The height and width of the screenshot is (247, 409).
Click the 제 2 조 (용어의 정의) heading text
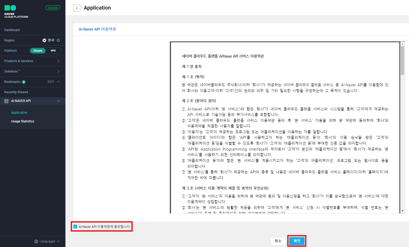click(199, 101)
